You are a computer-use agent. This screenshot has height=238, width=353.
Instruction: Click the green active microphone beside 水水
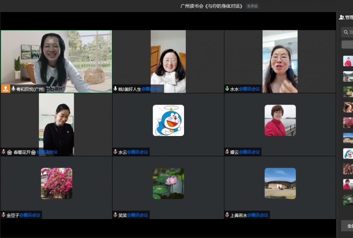click(227, 89)
